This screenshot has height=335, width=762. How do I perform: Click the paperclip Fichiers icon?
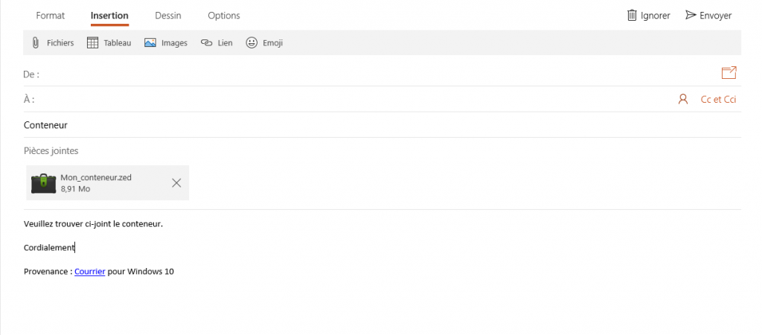pyautogui.click(x=36, y=42)
